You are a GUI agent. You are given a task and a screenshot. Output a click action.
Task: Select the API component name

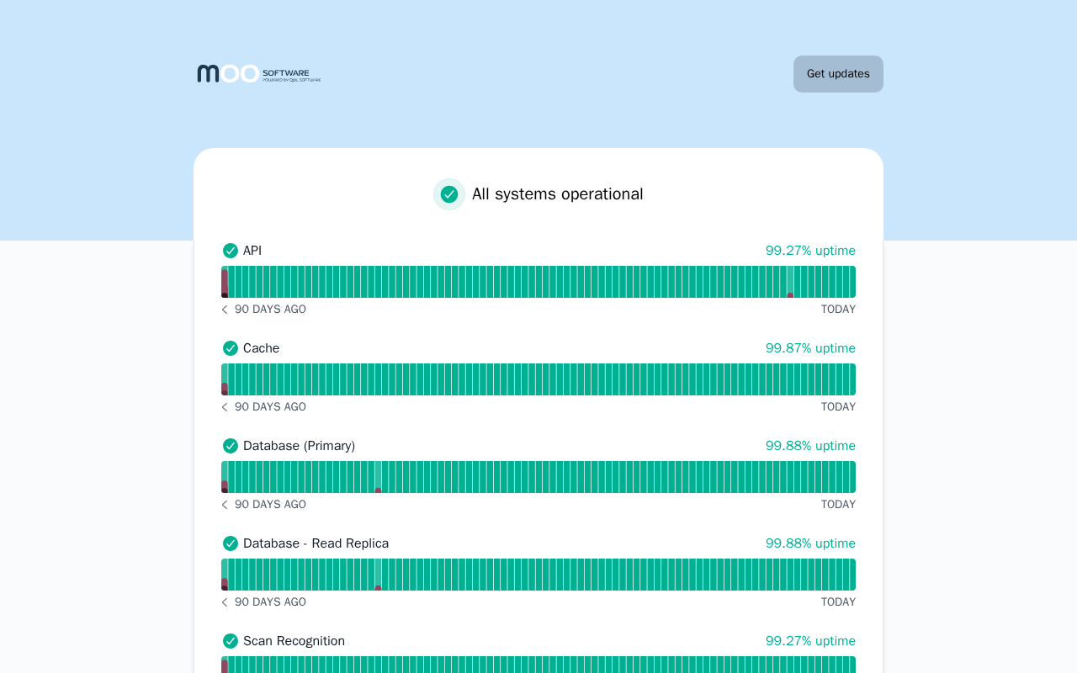click(x=252, y=251)
